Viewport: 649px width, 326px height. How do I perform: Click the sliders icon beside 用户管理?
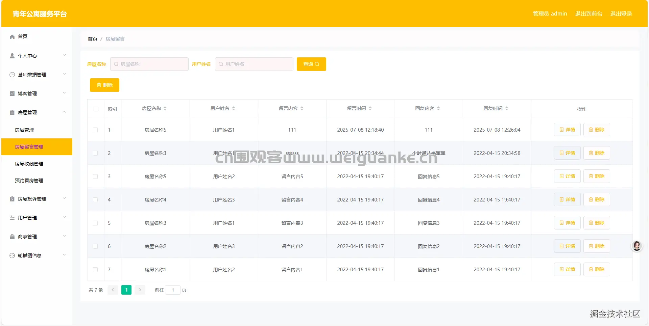click(12, 218)
